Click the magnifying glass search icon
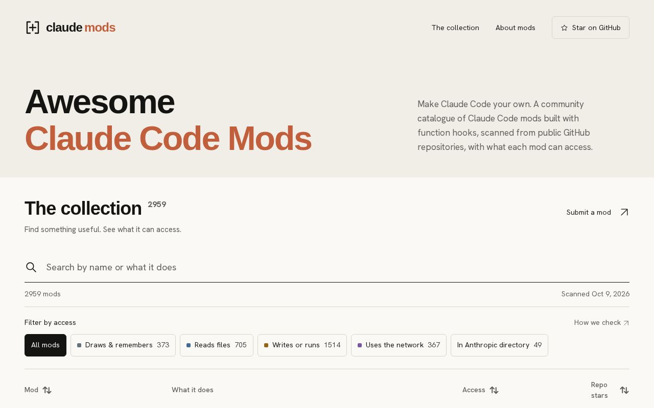The width and height of the screenshot is (654, 408). [31, 267]
